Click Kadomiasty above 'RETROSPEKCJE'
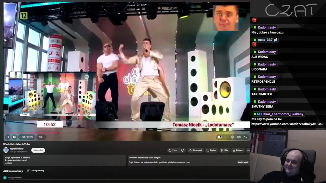The width and height of the screenshot is (326, 183). [x=267, y=77]
